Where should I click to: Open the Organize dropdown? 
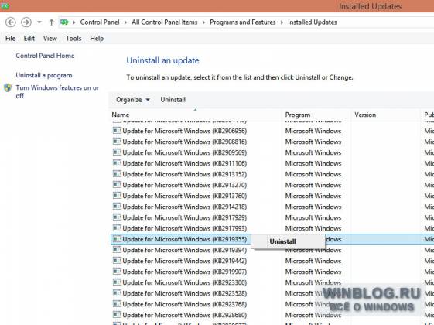point(133,100)
